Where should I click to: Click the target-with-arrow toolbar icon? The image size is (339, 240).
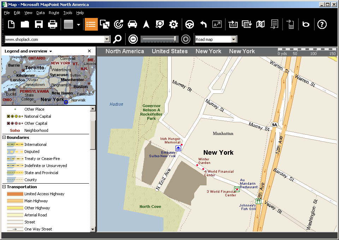119,24
